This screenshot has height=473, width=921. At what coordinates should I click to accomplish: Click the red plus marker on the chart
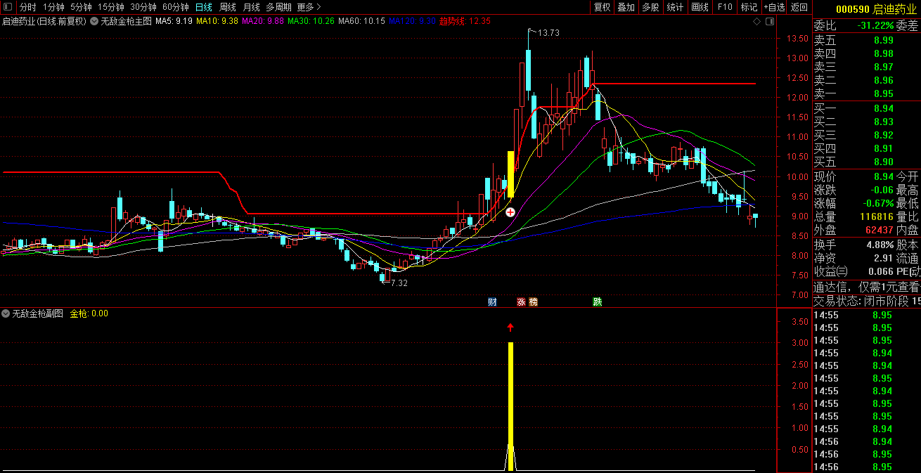pos(510,212)
